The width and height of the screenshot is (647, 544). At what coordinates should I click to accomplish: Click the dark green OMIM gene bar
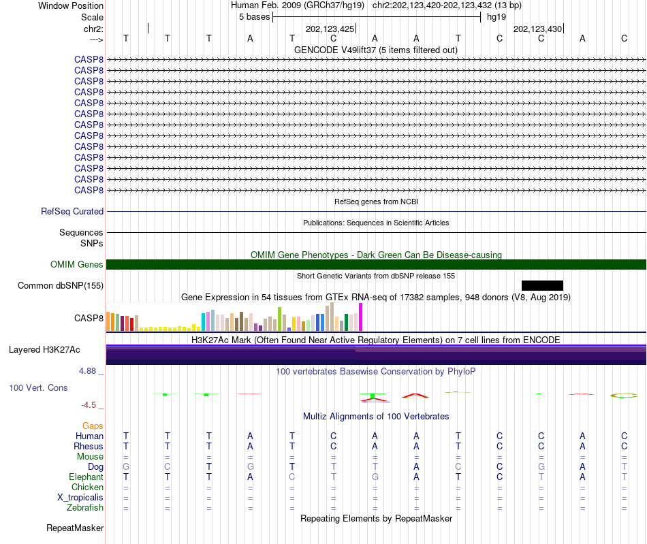(376, 264)
